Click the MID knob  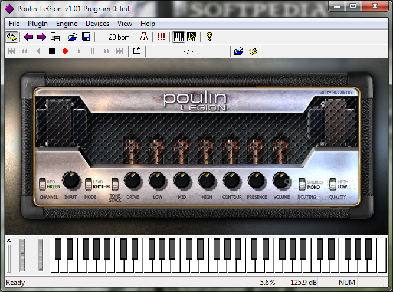(x=182, y=180)
